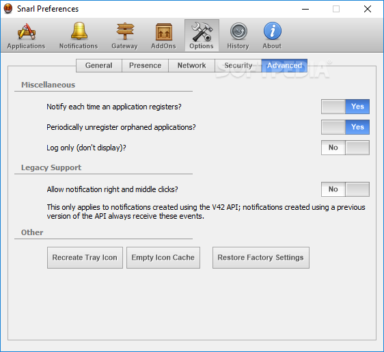Minimize the Snarl Preferences window
384x352 pixels.
305,9
